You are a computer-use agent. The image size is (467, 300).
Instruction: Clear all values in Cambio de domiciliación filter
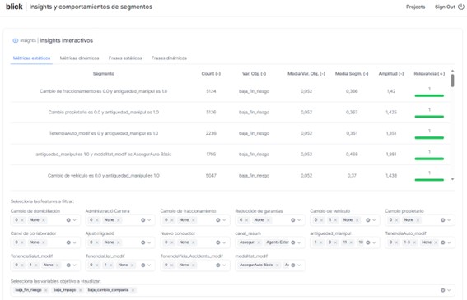[68, 220]
